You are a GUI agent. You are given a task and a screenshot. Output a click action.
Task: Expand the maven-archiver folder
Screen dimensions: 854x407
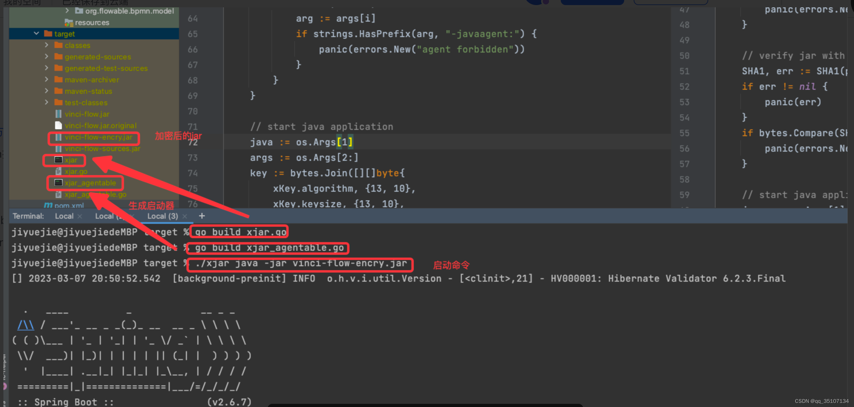[47, 79]
